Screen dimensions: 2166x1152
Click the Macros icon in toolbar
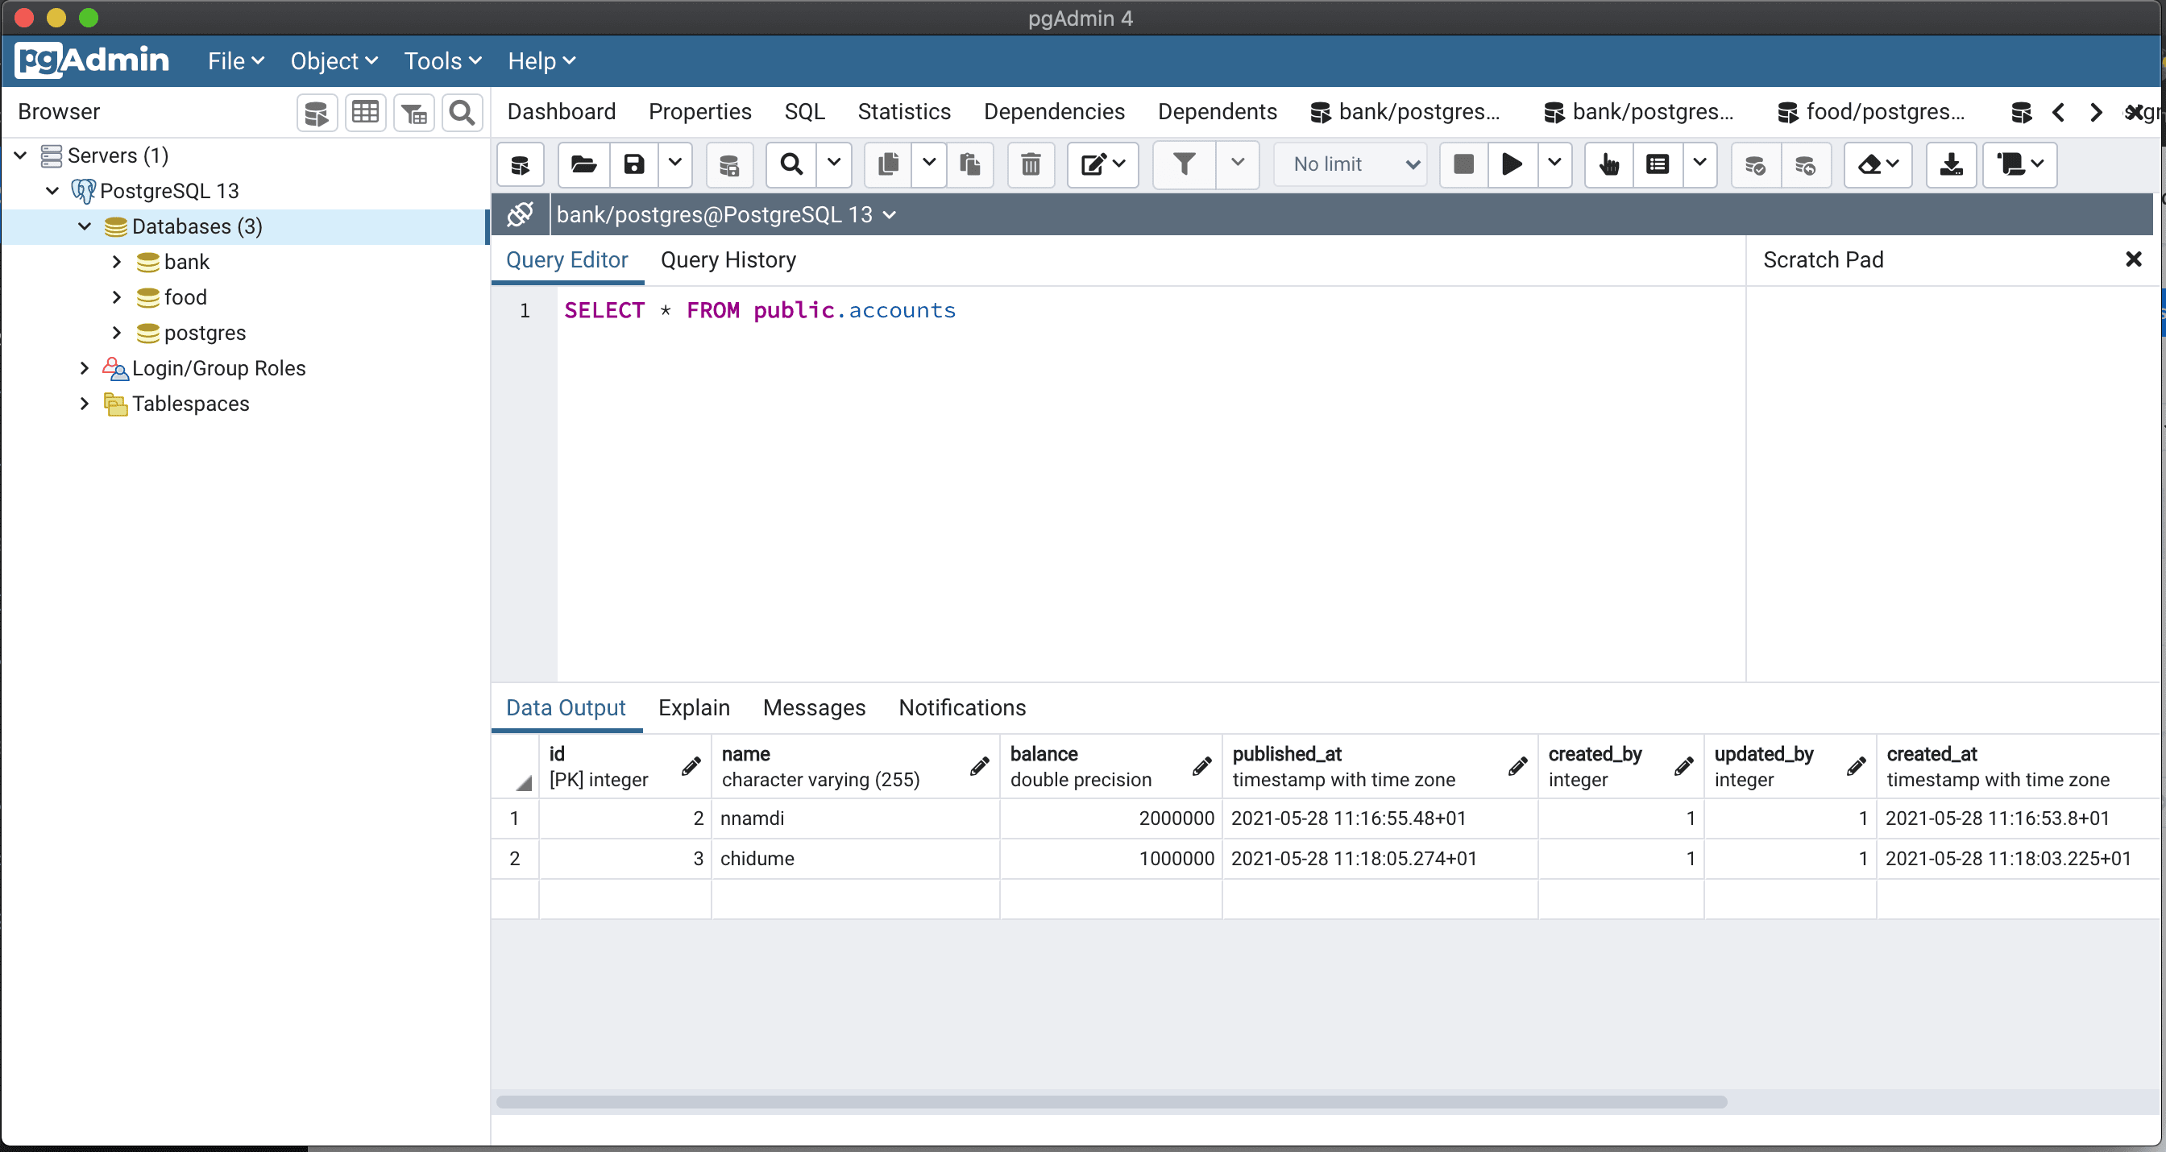click(2019, 165)
